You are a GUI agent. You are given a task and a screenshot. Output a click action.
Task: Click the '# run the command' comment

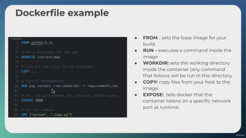tap(38, 110)
